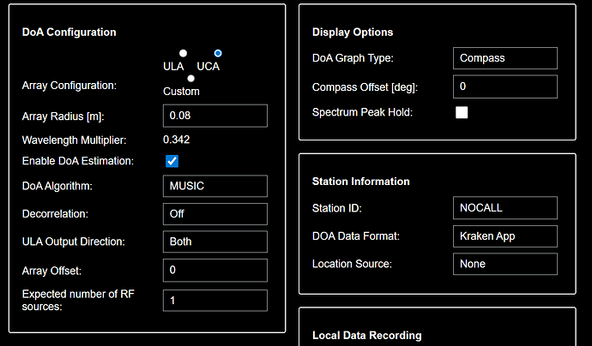This screenshot has height=346, width=592.
Task: Click the Local Data Recording section heading
Action: 366,335
